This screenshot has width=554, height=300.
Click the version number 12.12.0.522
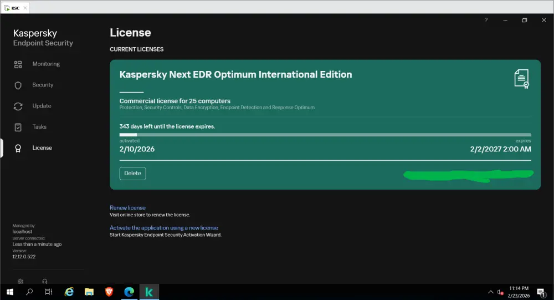pos(24,257)
